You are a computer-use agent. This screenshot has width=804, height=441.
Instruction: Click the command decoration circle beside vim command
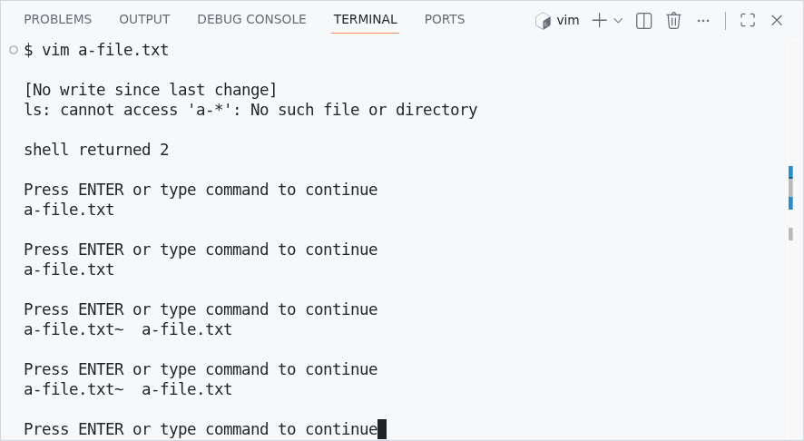[x=14, y=50]
